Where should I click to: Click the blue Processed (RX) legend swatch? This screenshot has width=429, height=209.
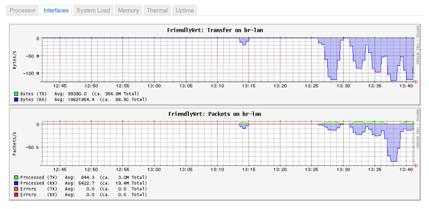pyautogui.click(x=16, y=183)
